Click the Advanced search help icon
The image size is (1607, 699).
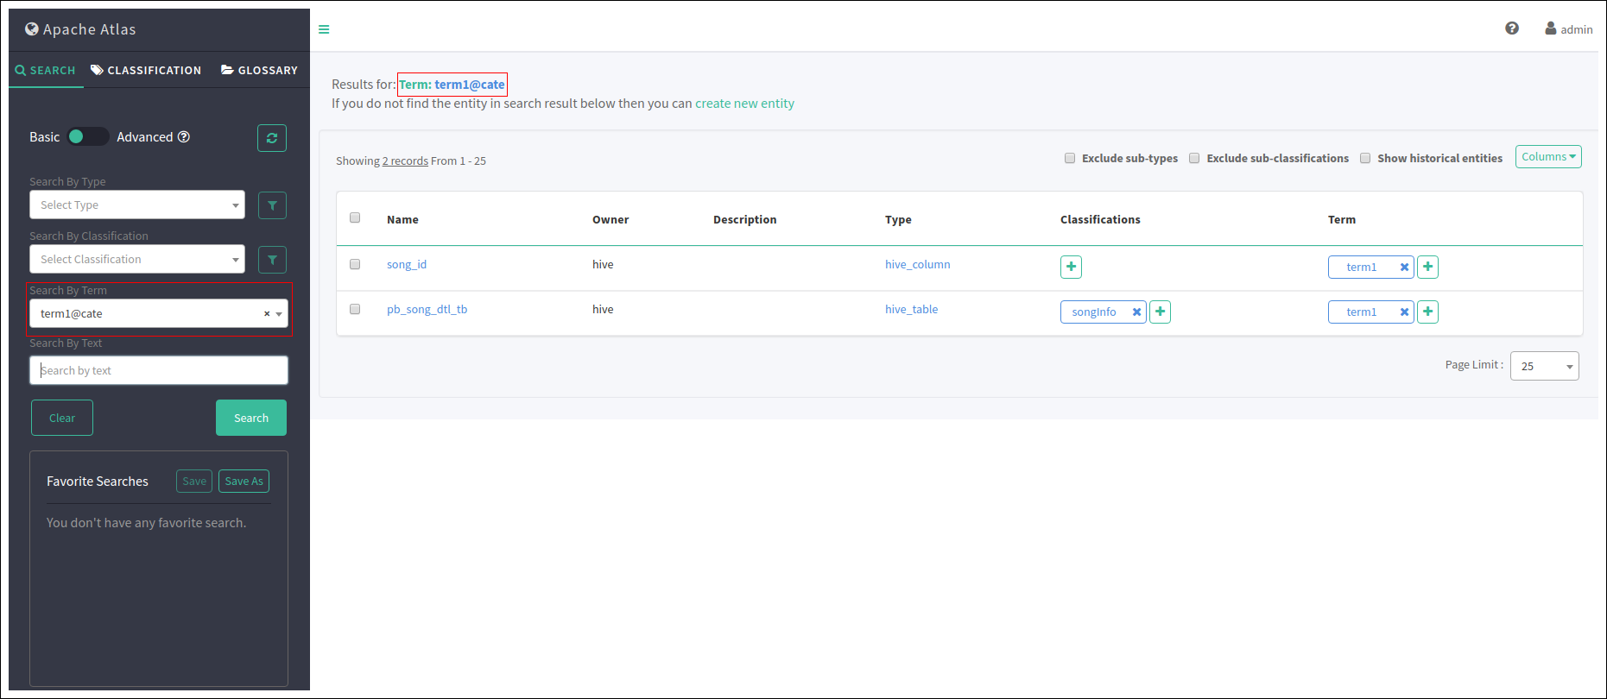tap(184, 137)
